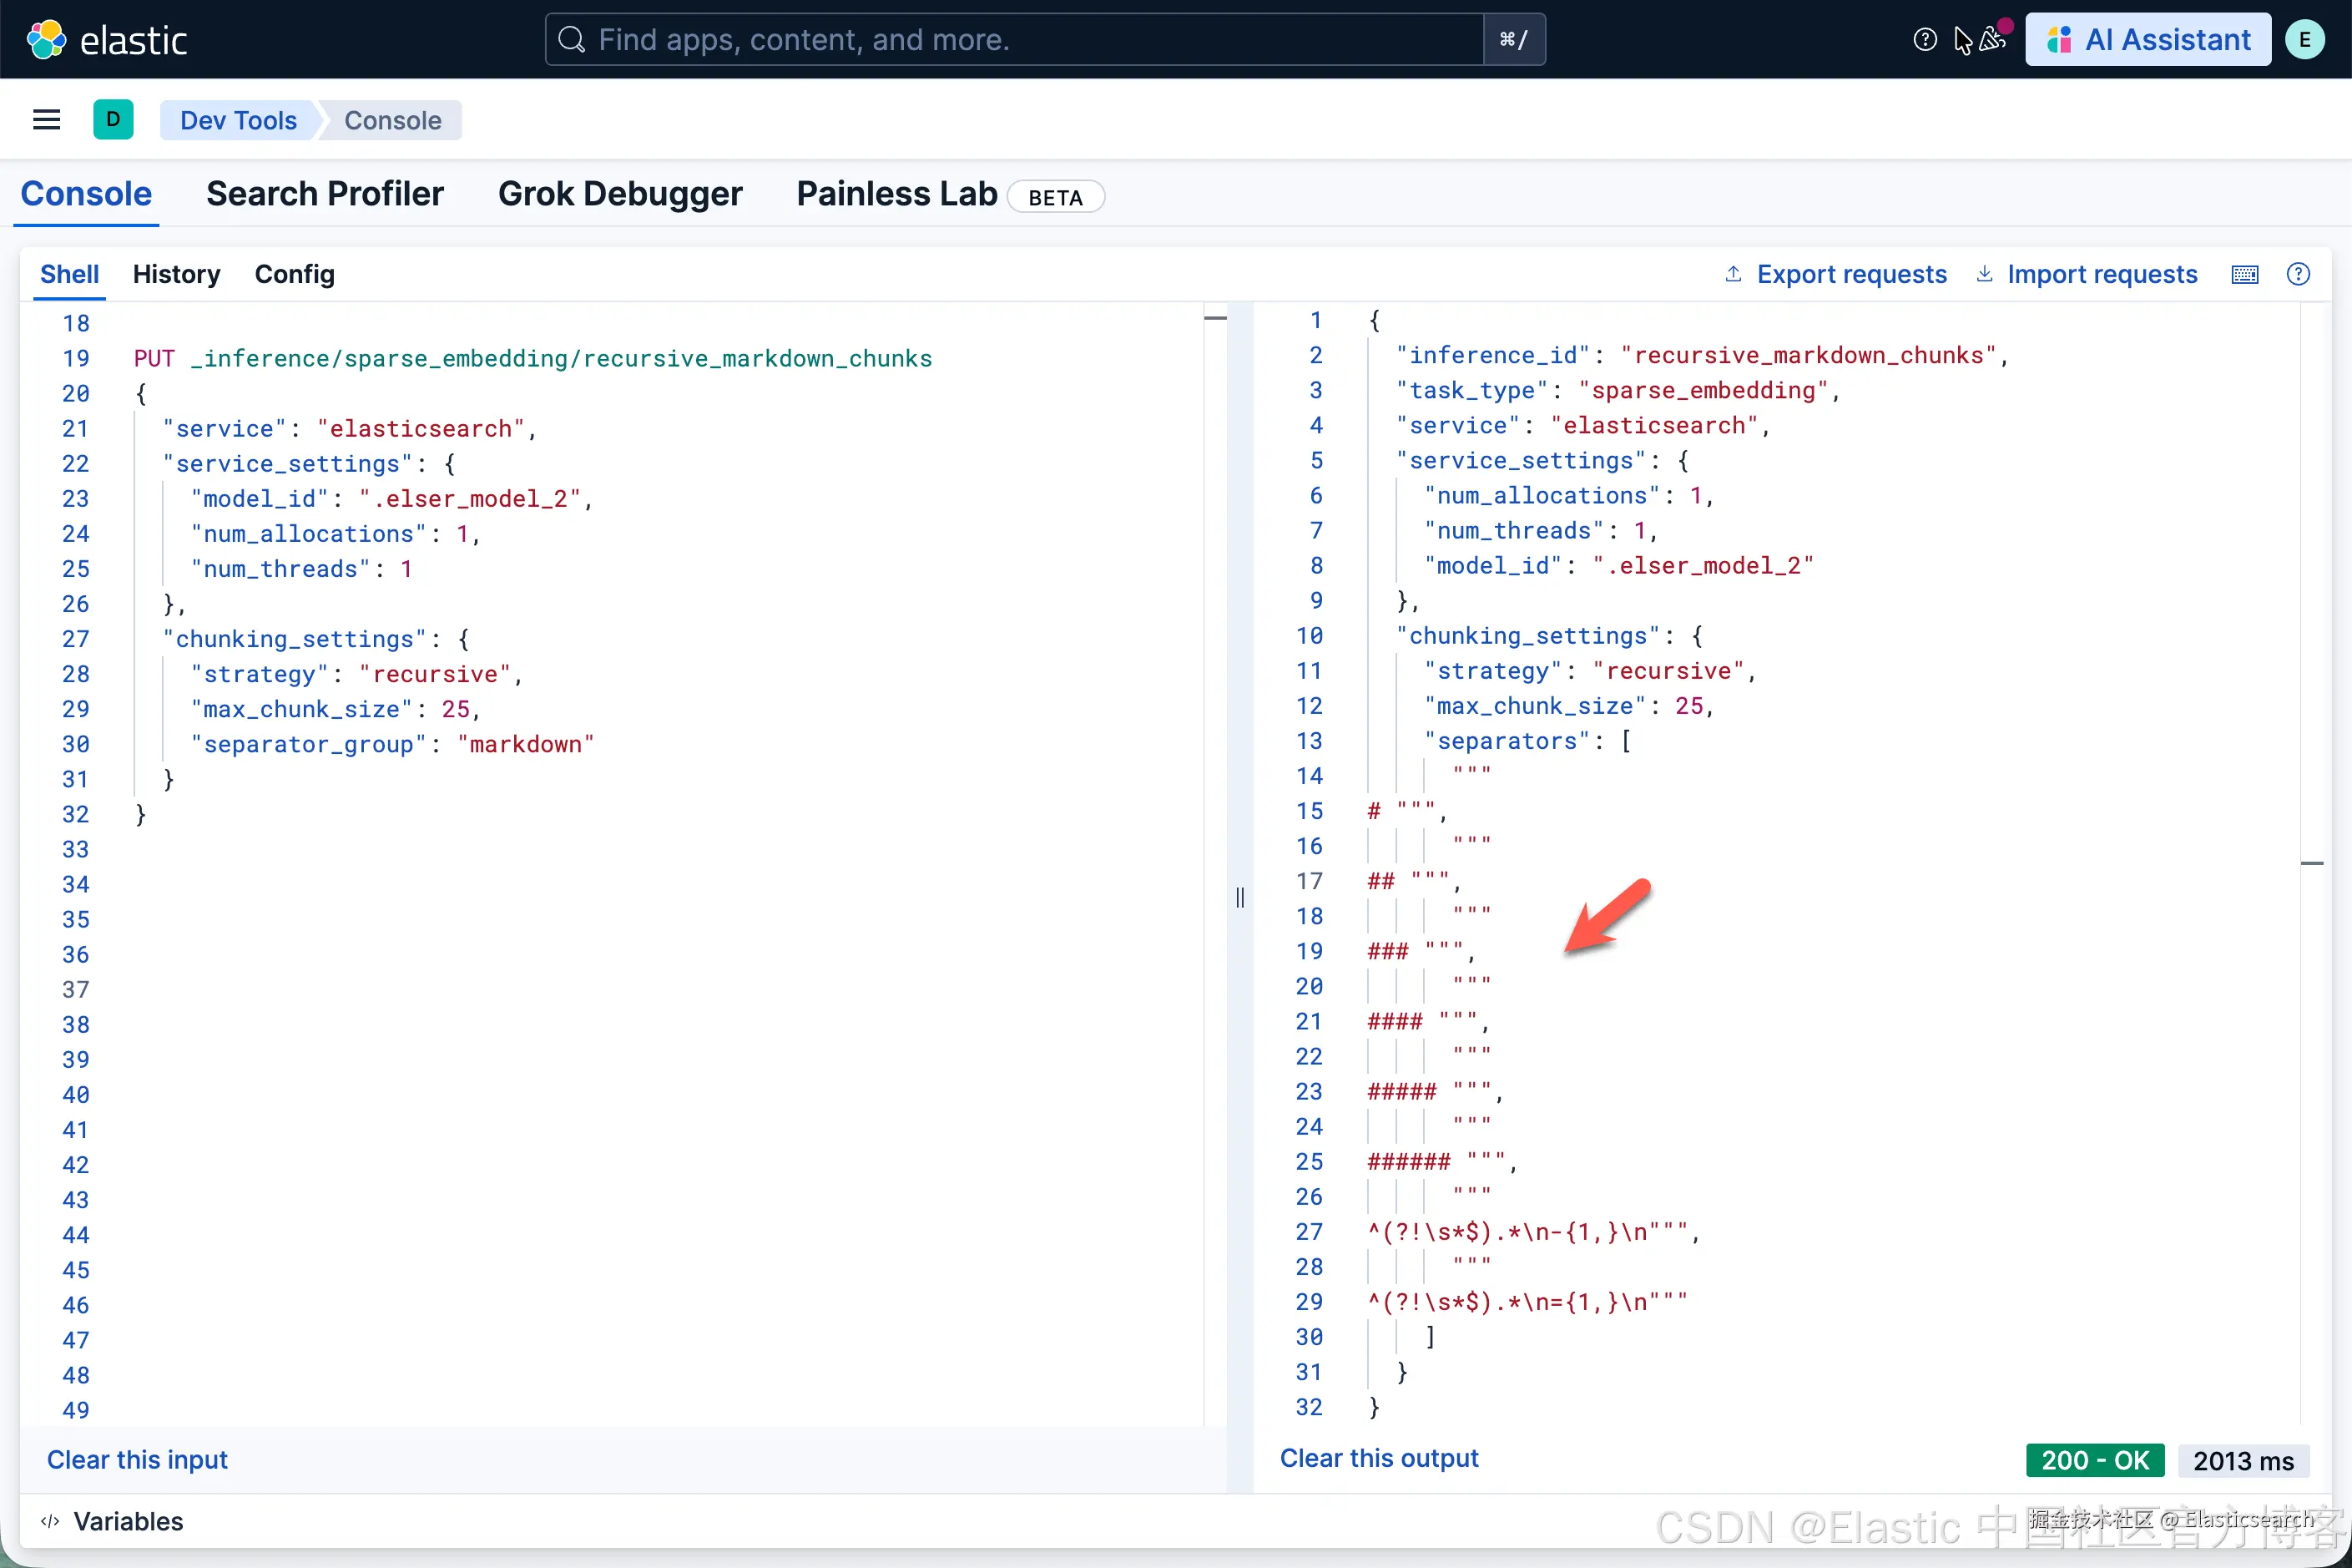Grab the editor panel resize handle
Image resolution: width=2352 pixels, height=1568 pixels.
1239,897
